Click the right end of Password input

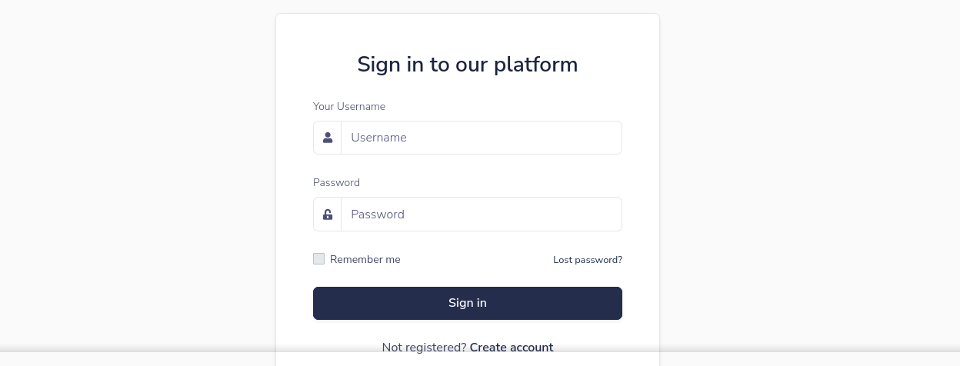coord(608,215)
